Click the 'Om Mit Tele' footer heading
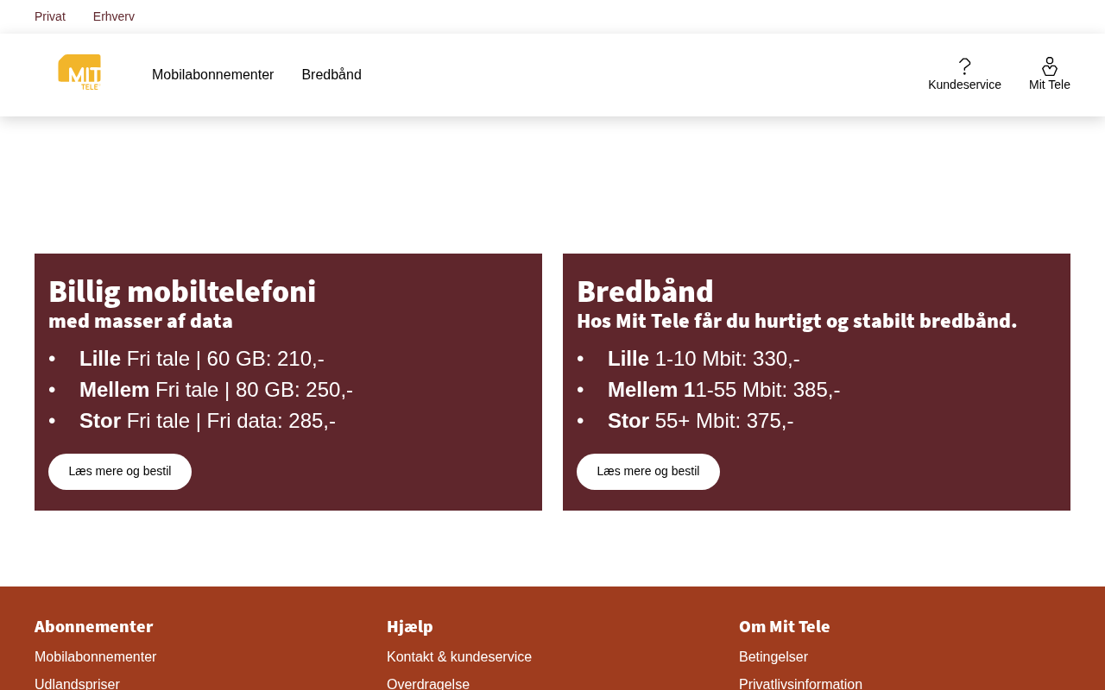 [x=784, y=626]
